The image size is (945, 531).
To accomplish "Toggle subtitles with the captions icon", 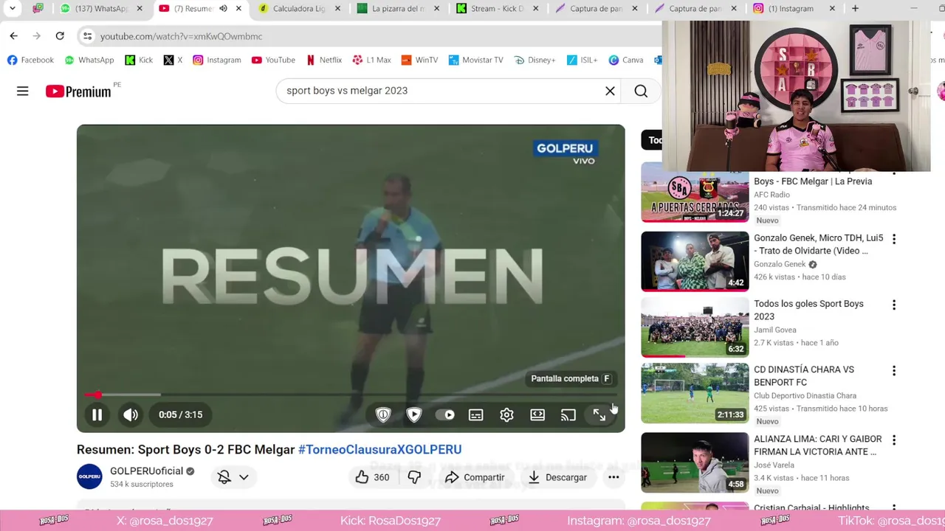I will click(x=476, y=414).
